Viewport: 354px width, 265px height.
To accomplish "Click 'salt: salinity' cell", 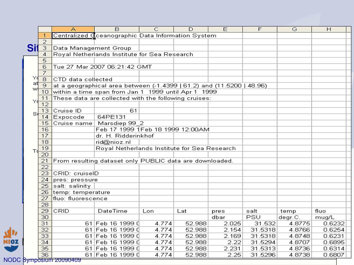I will tap(72, 186).
